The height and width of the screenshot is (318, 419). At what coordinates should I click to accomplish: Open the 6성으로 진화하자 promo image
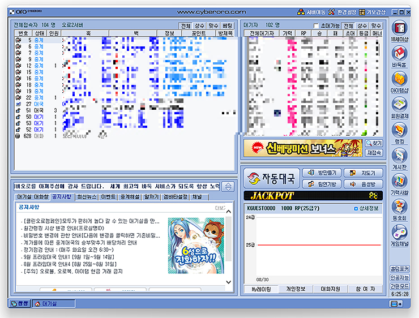tap(196, 246)
